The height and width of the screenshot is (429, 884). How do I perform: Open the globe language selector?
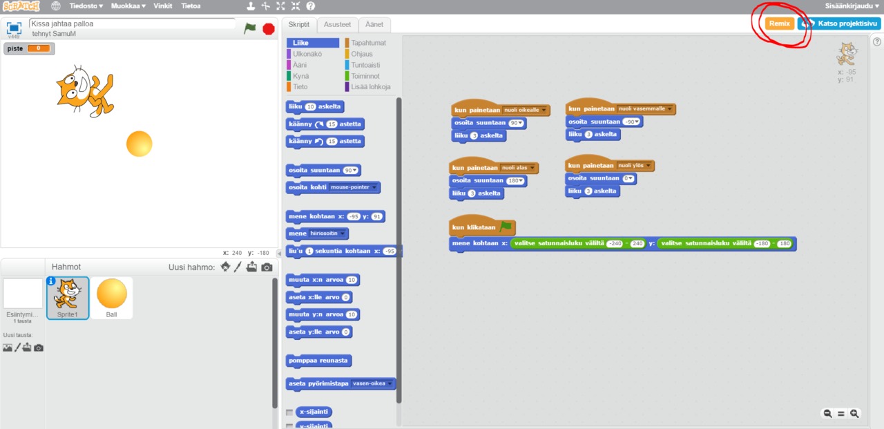click(x=56, y=6)
